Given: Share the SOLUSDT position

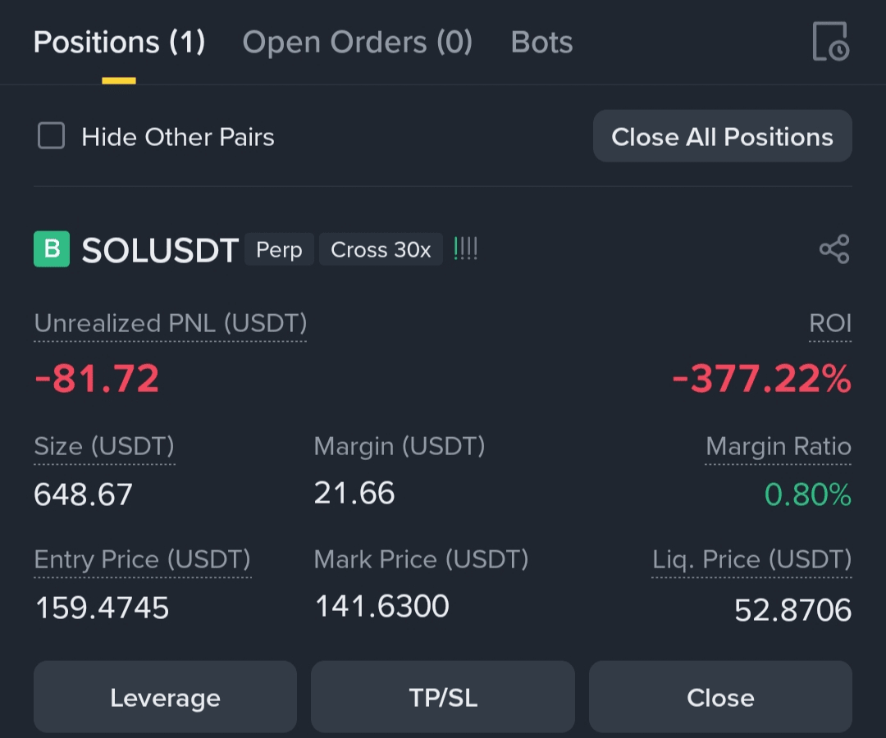Looking at the screenshot, I should coord(833,249).
